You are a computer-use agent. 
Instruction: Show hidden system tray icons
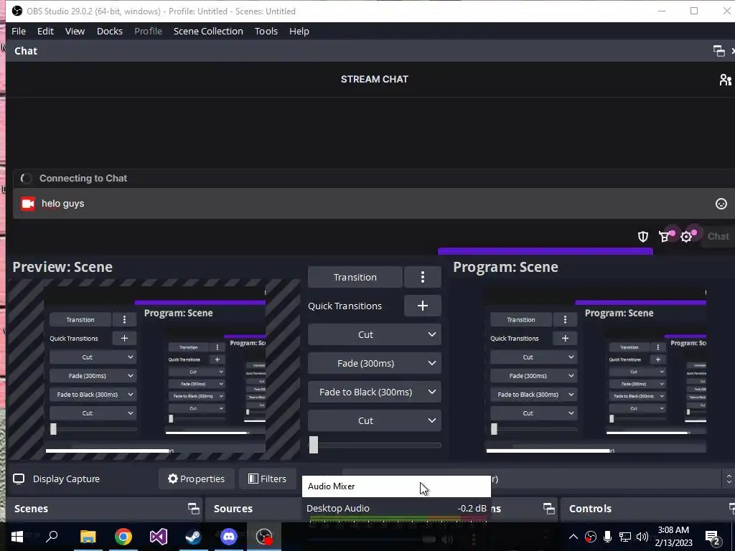point(573,537)
